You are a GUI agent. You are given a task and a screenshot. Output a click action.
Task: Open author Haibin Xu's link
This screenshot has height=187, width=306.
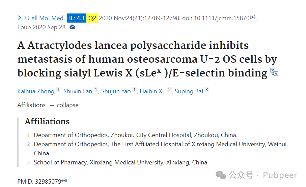152,91
